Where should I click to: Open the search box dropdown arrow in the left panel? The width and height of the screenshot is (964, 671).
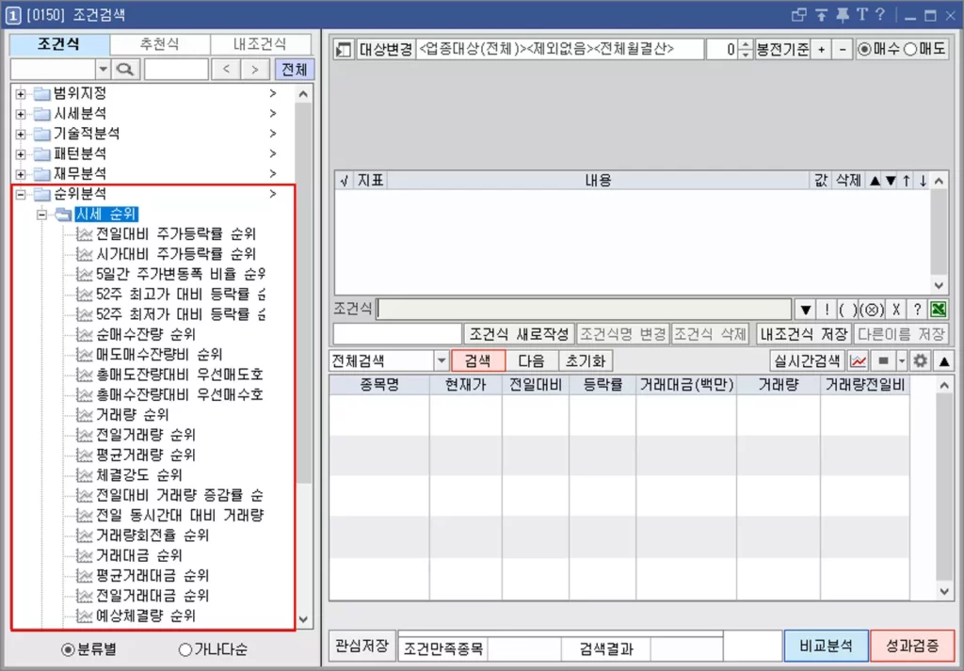[103, 70]
